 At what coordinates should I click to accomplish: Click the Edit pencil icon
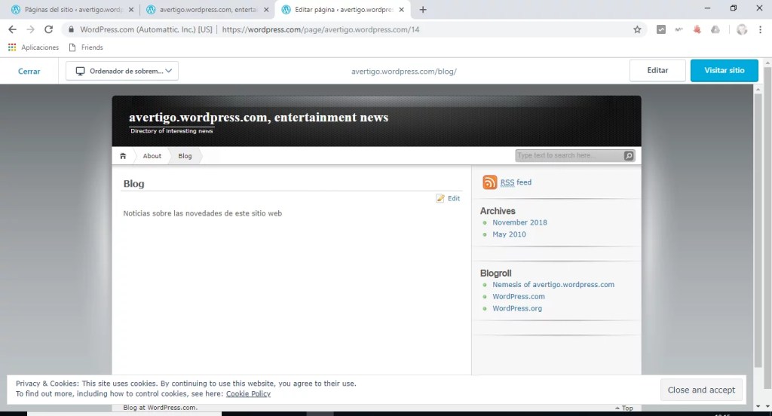click(440, 198)
